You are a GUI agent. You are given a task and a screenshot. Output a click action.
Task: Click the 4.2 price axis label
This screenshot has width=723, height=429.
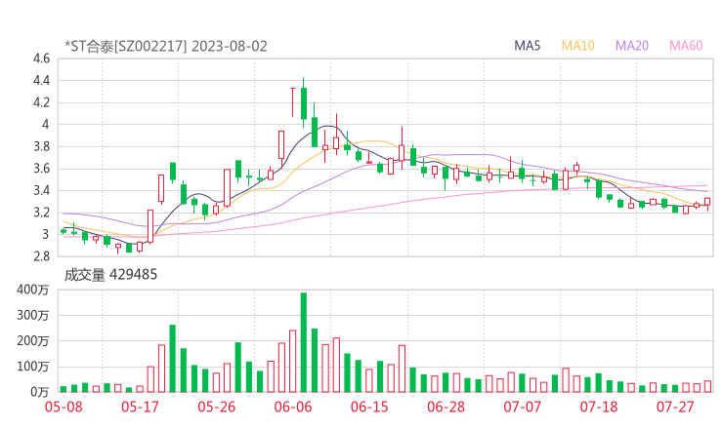tap(41, 102)
